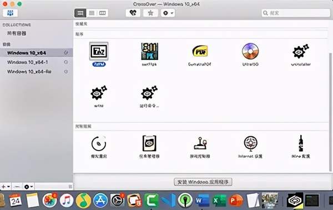Expand the toolbar gear actions dropdown
This screenshot has width=333, height=210.
point(168,13)
